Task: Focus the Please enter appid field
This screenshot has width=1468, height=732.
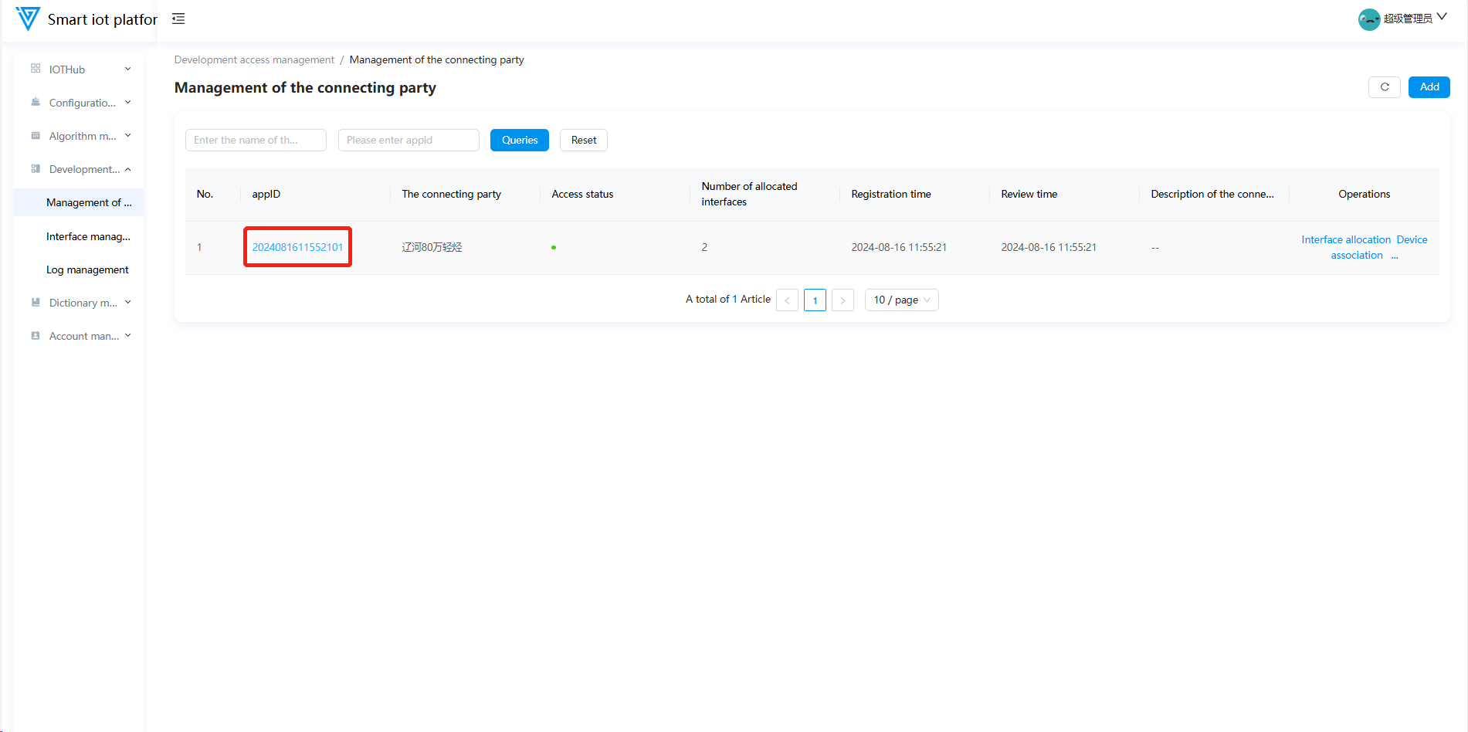Action: pos(409,141)
